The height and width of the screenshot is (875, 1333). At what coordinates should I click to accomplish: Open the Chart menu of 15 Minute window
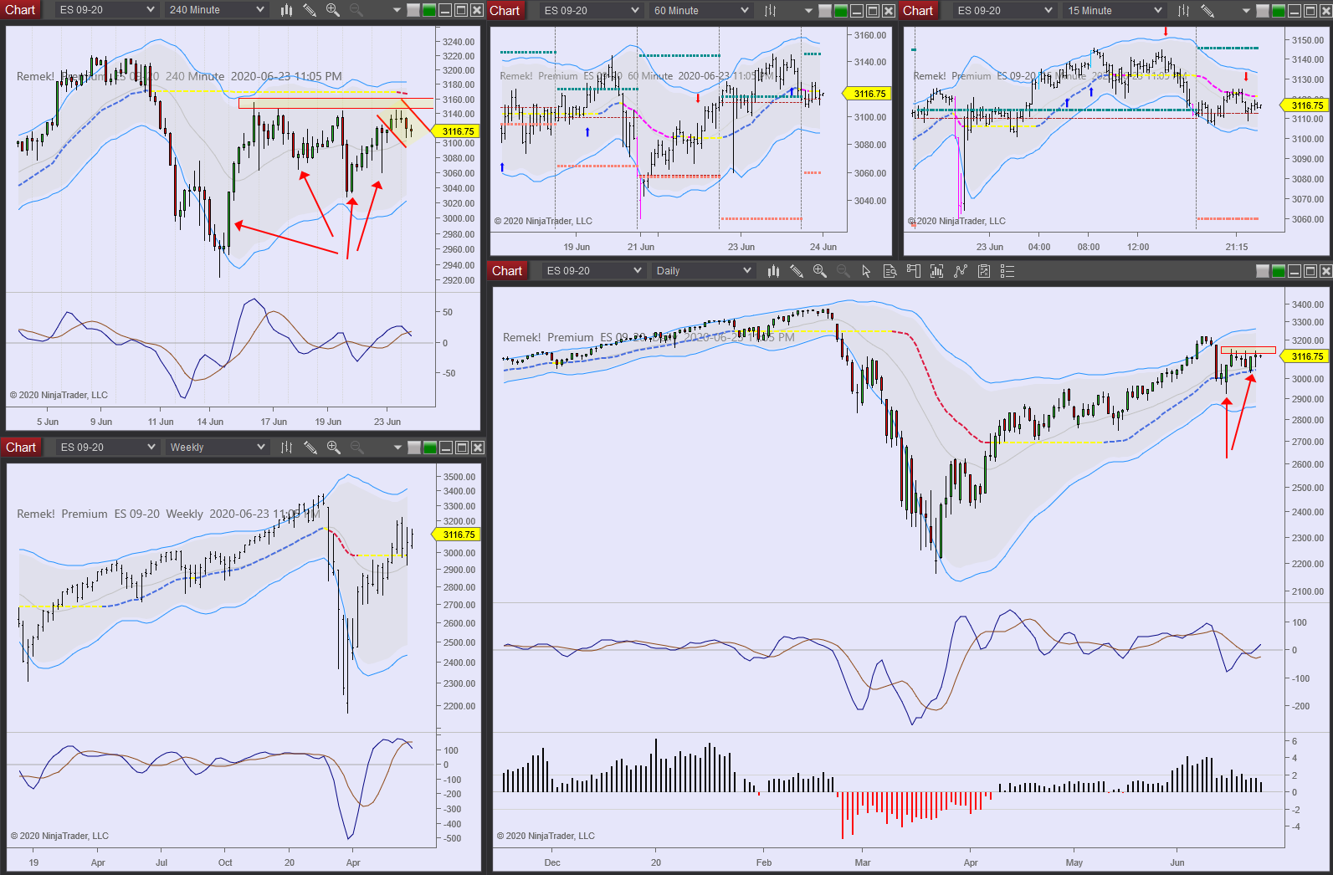(x=918, y=11)
